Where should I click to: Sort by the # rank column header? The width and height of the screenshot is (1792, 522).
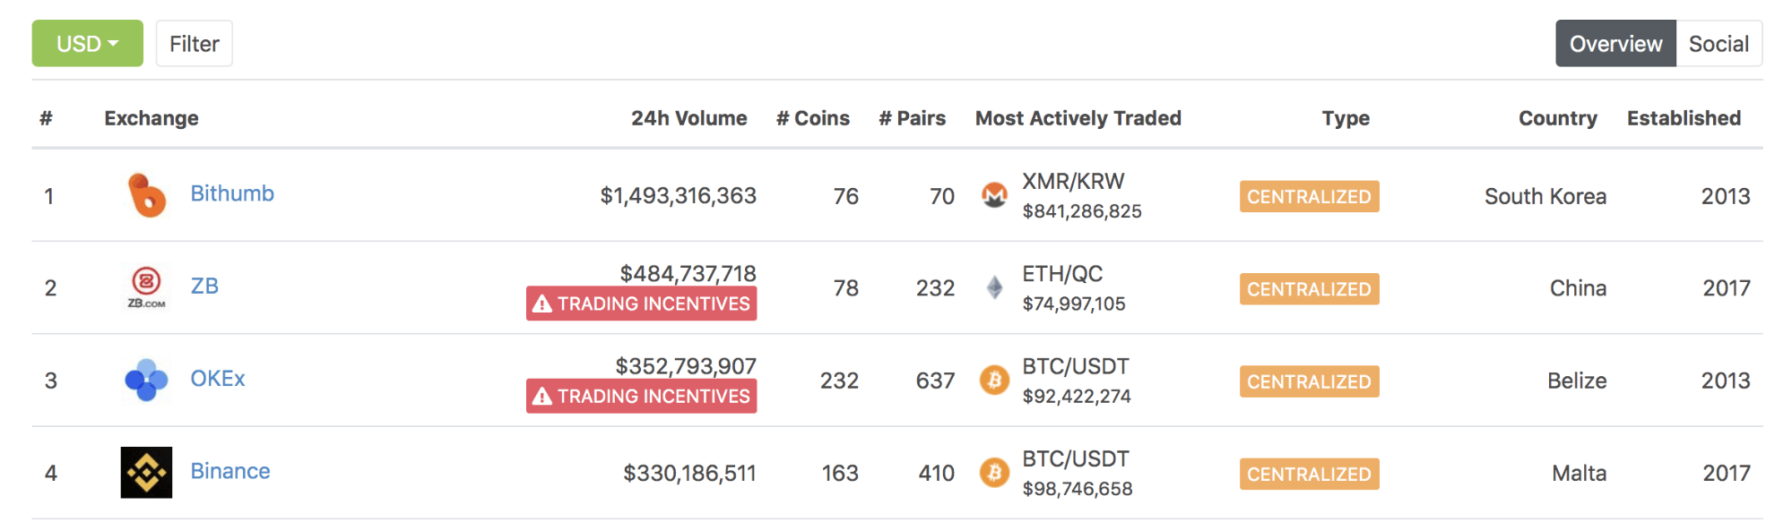(x=47, y=118)
